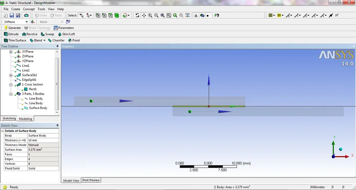Open the face color dropdown swatch
Screen dimensions: 356x190
pos(271,15)
